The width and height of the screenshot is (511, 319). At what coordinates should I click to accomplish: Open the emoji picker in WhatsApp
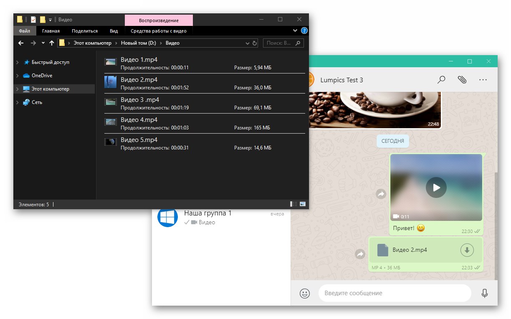click(x=305, y=293)
